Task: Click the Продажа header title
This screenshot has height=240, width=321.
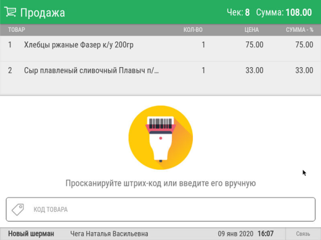Action: (x=42, y=13)
